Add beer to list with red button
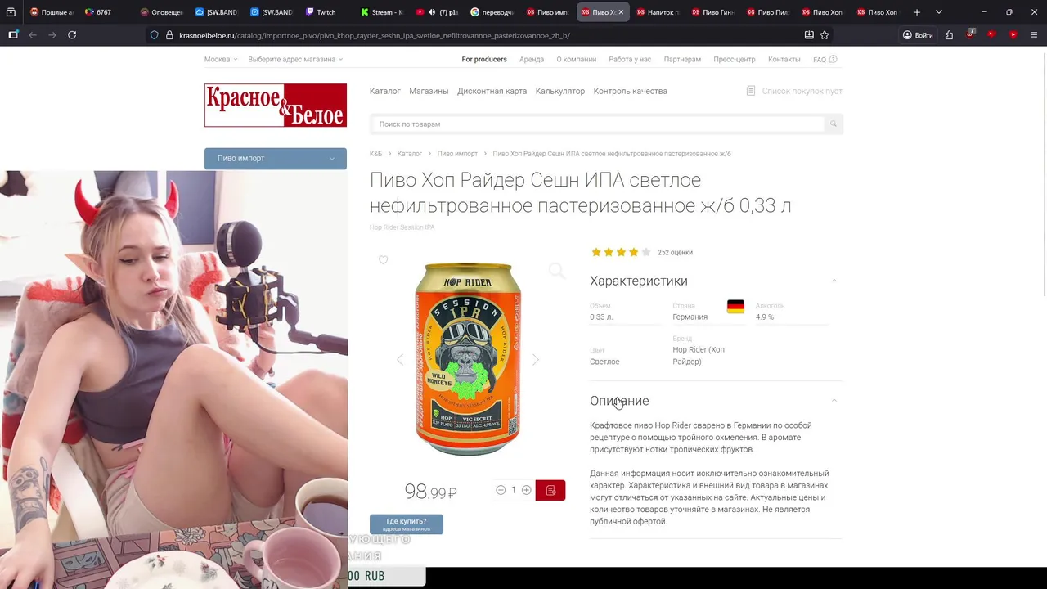 tap(550, 490)
